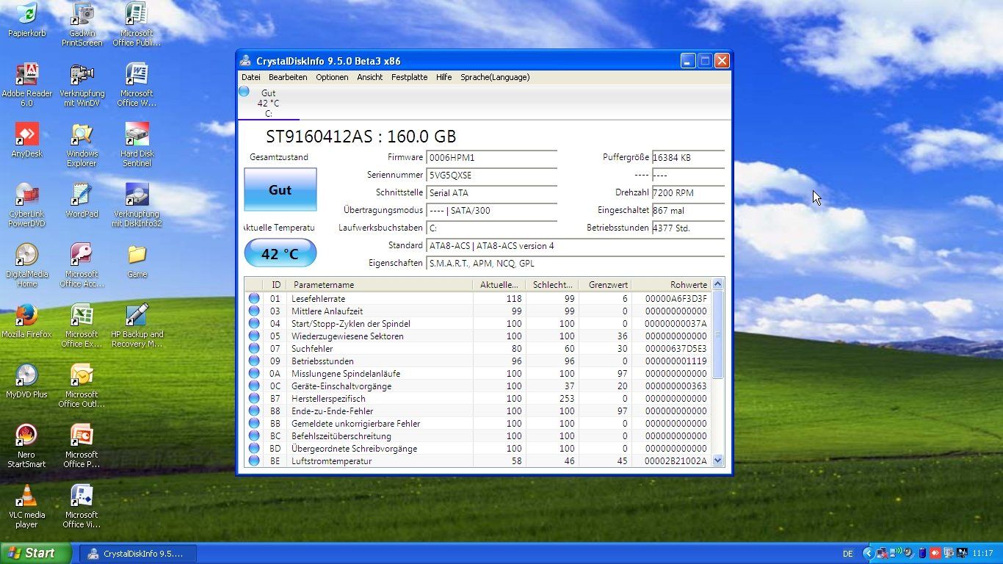Open the Game folder on the desktop
The width and height of the screenshot is (1003, 564).
(x=137, y=261)
